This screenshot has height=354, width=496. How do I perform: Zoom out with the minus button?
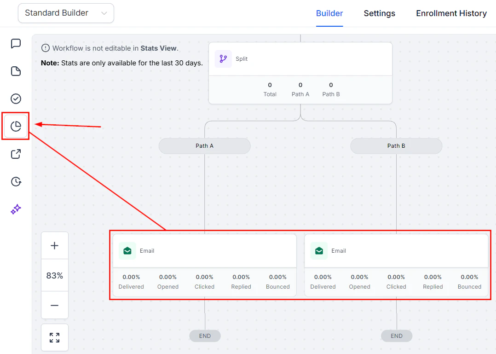54,305
